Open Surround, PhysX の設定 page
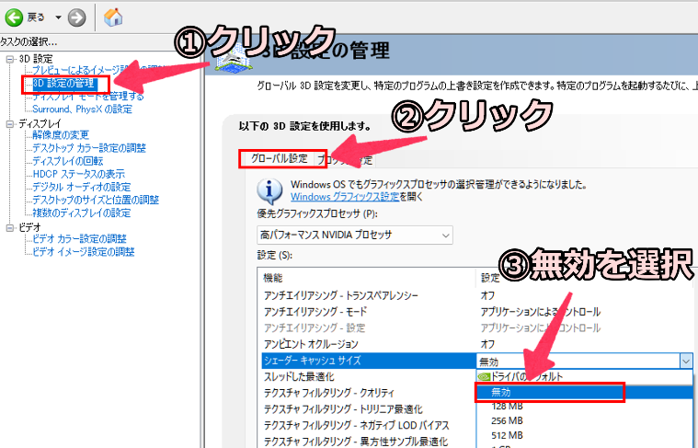 pos(82,109)
